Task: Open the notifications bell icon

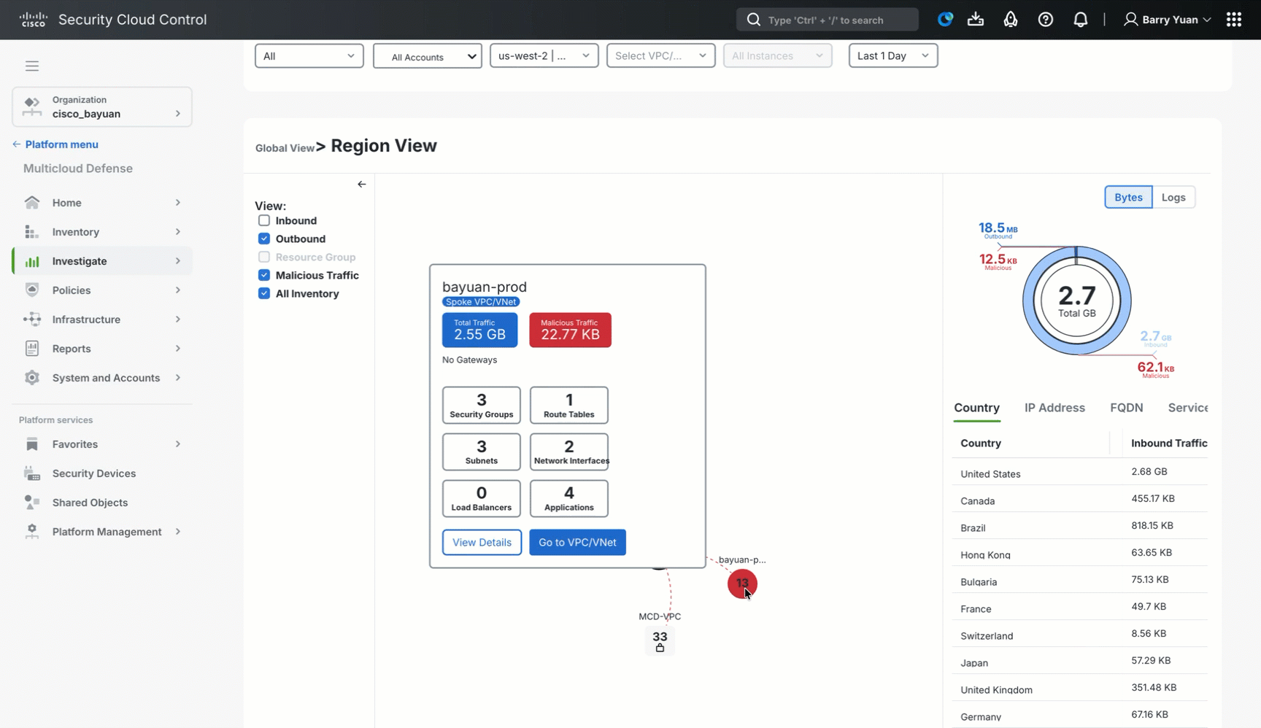Action: tap(1080, 20)
